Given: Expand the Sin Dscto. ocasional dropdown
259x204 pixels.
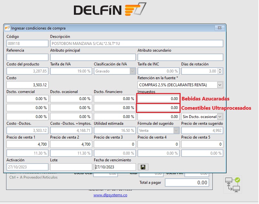Looking at the screenshot, I should tap(220, 117).
